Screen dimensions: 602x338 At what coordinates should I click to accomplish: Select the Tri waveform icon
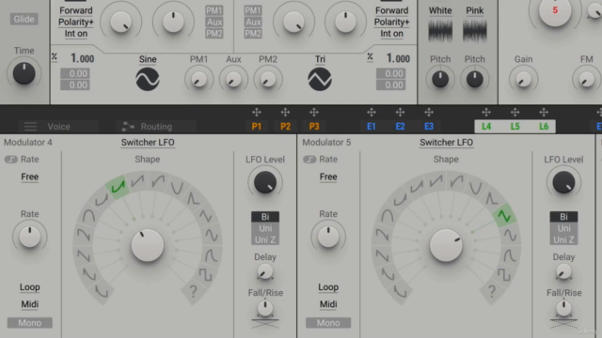pos(320,79)
